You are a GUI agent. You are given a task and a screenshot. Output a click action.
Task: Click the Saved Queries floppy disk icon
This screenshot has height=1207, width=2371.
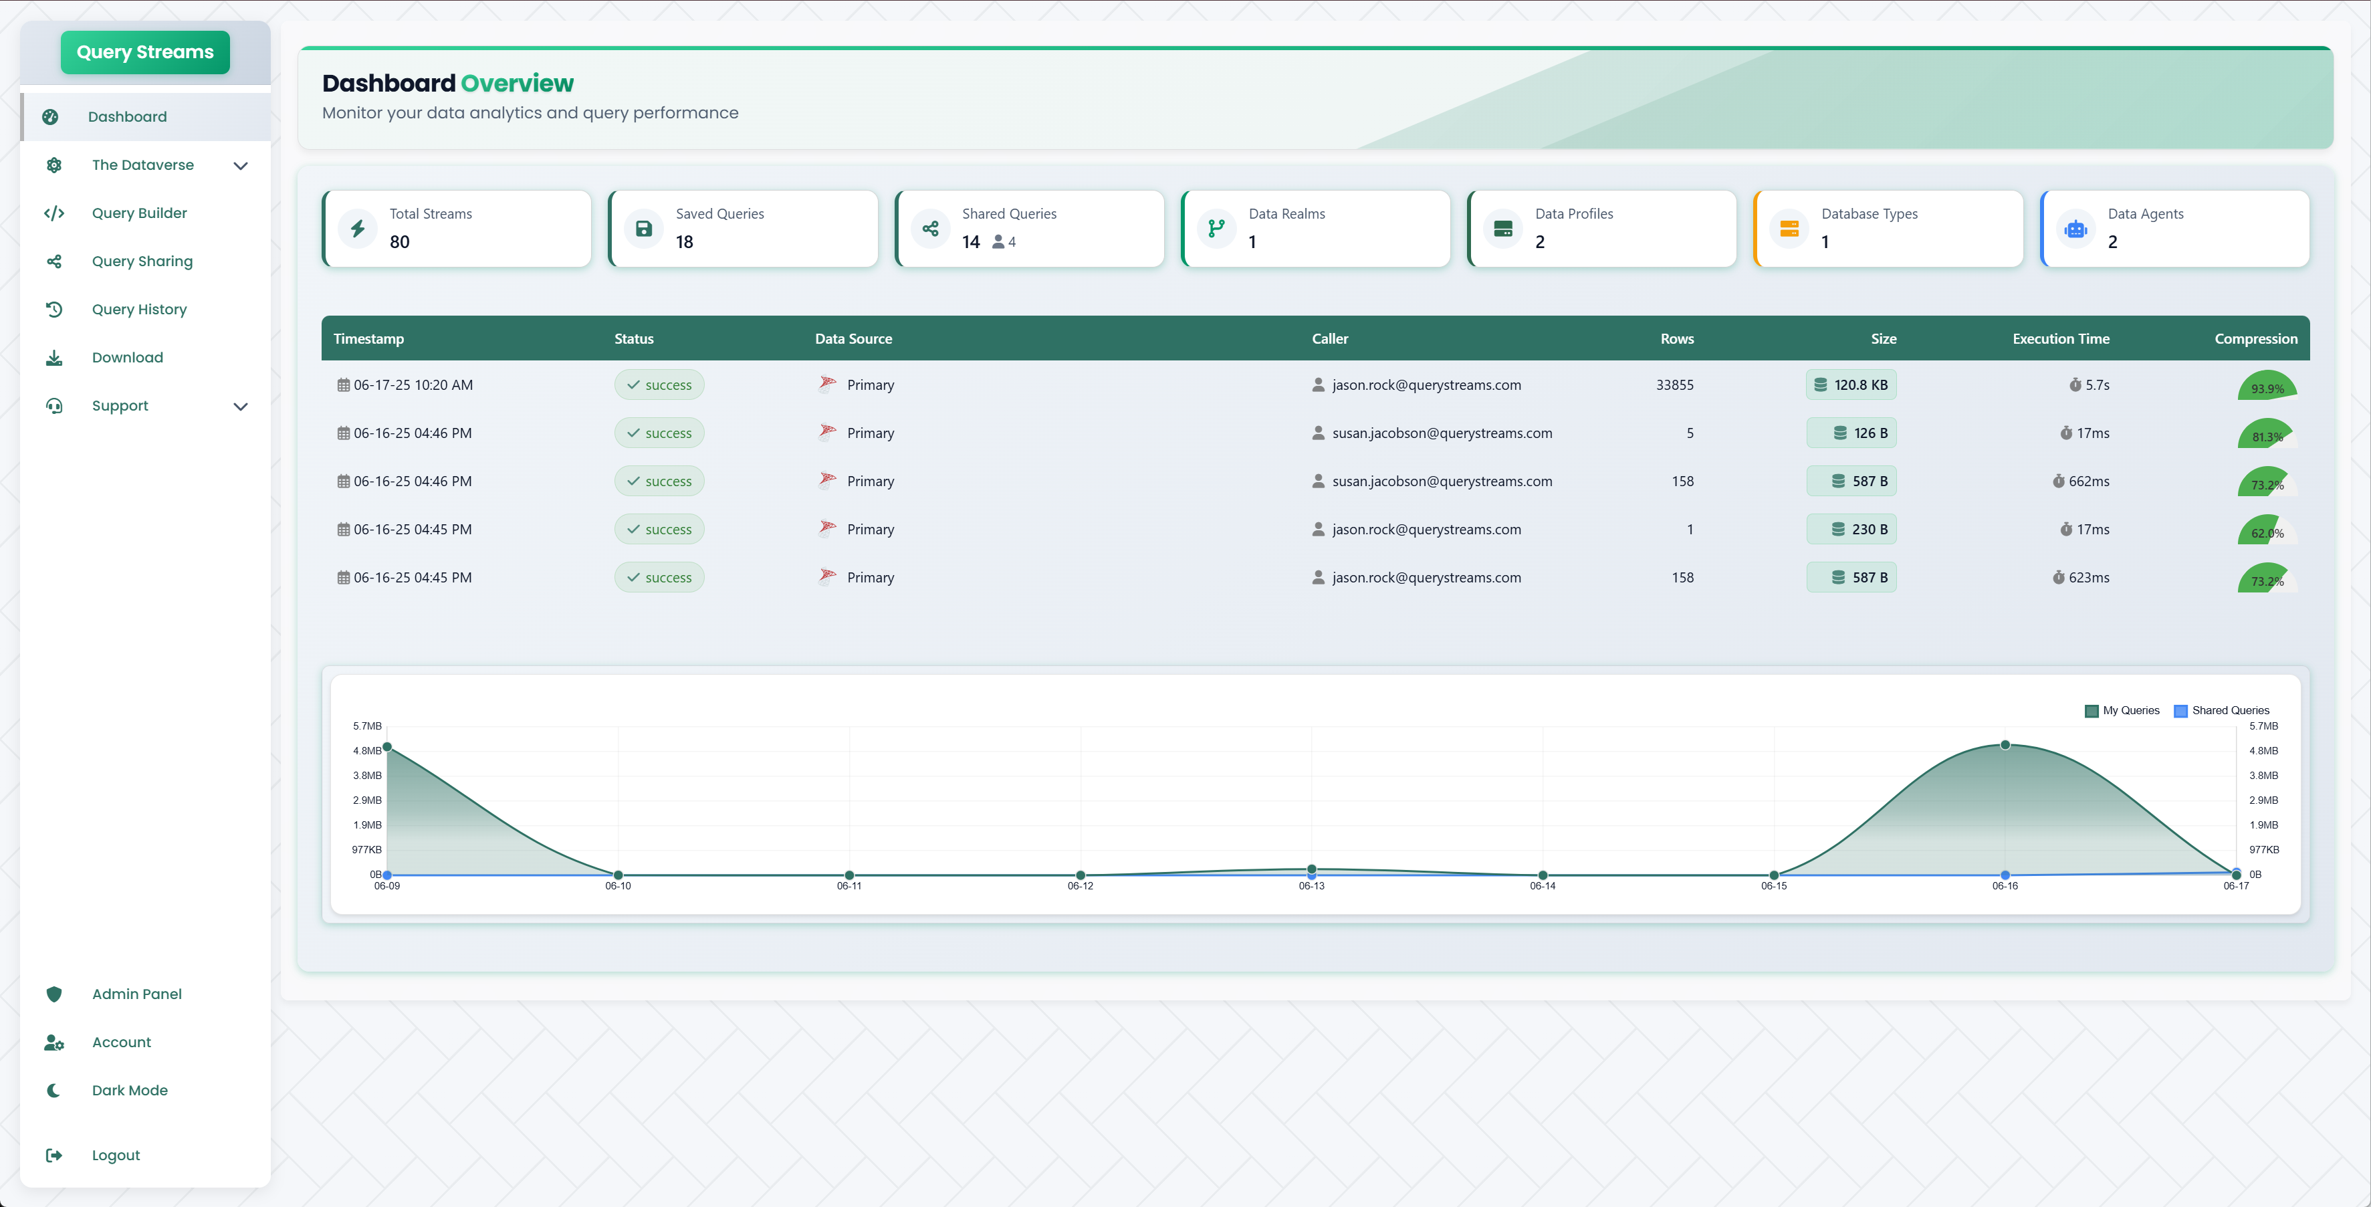pos(645,228)
